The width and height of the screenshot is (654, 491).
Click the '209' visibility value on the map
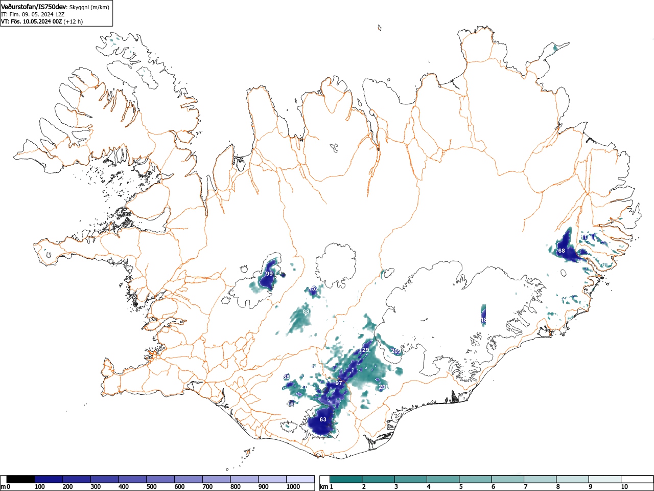[x=396, y=350]
